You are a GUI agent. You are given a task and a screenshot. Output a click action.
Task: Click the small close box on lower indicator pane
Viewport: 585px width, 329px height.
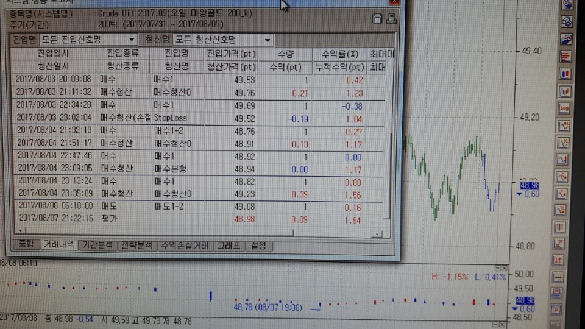pyautogui.click(x=503, y=267)
